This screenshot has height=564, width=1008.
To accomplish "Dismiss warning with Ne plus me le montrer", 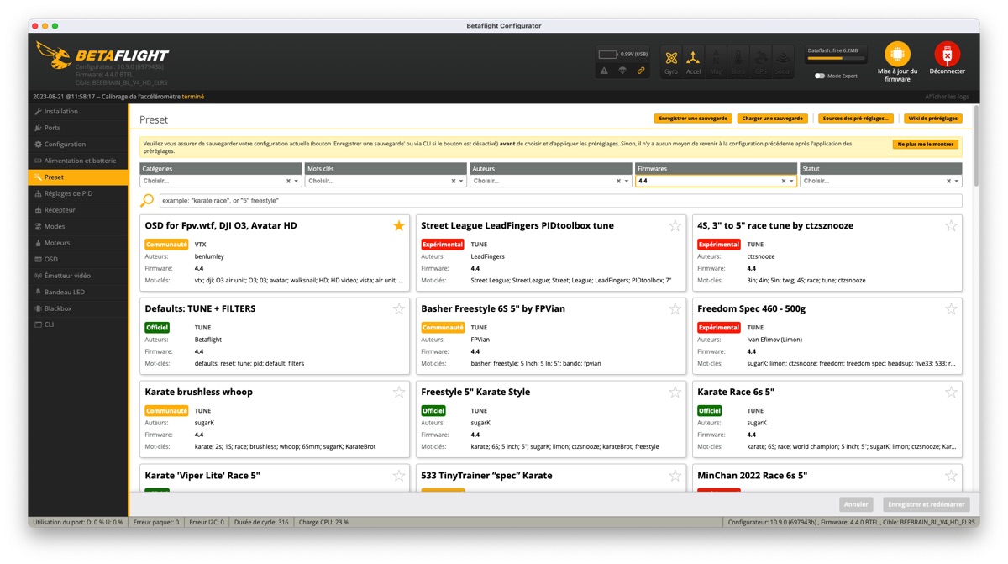I will click(926, 145).
